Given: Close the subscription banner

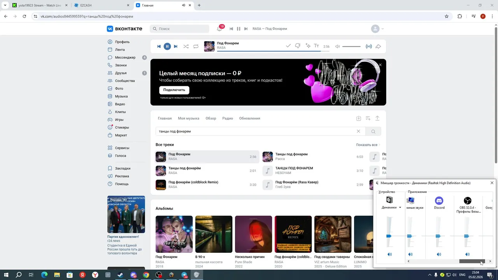Looking at the screenshot, I should tap(380, 65).
